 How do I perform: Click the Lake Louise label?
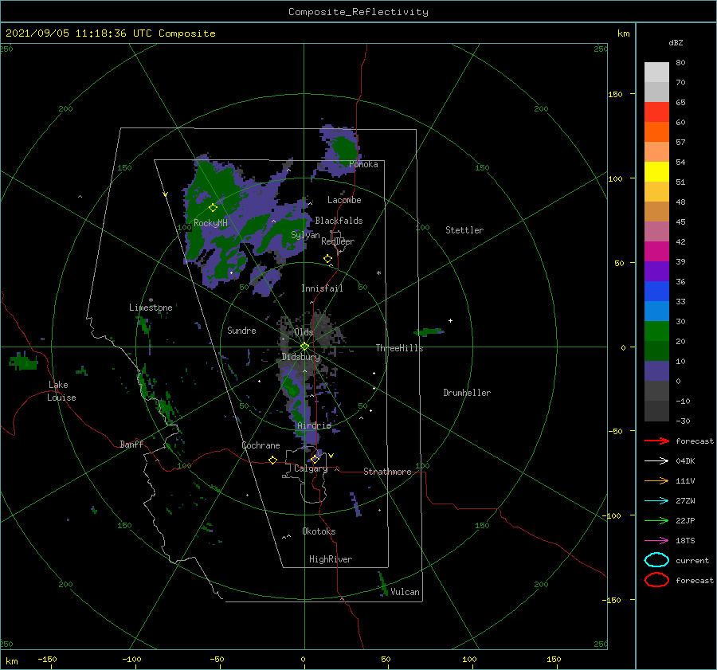[61, 391]
